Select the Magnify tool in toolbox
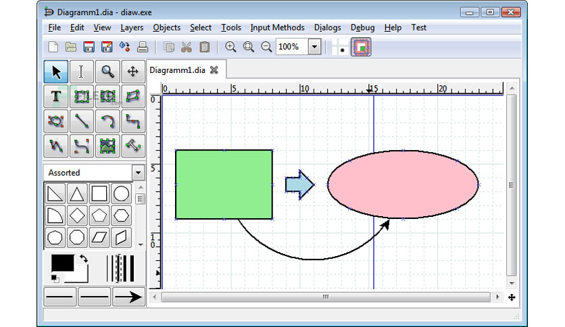 pos(107,72)
